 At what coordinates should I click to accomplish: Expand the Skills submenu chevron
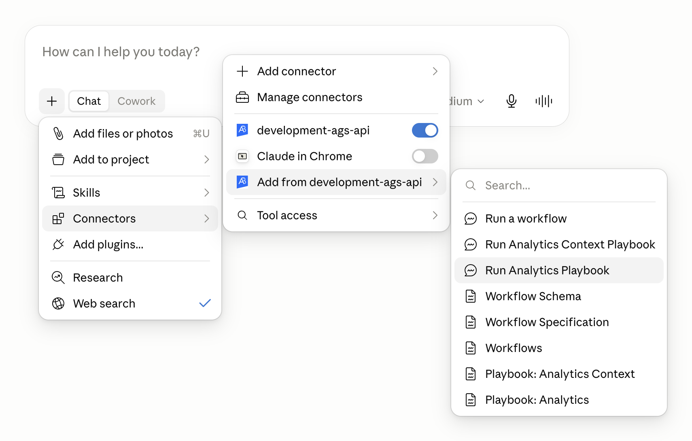pyautogui.click(x=207, y=193)
